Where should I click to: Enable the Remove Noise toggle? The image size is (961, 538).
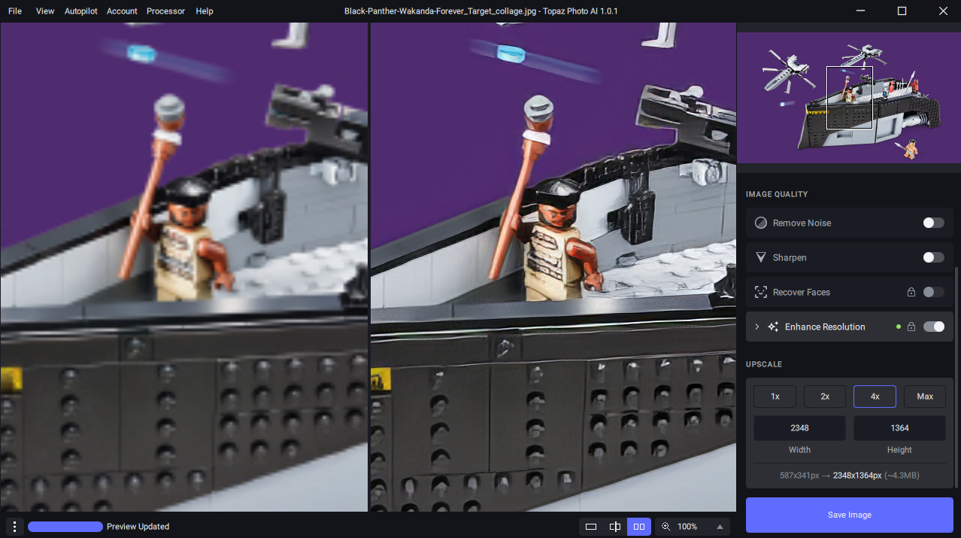click(x=933, y=223)
